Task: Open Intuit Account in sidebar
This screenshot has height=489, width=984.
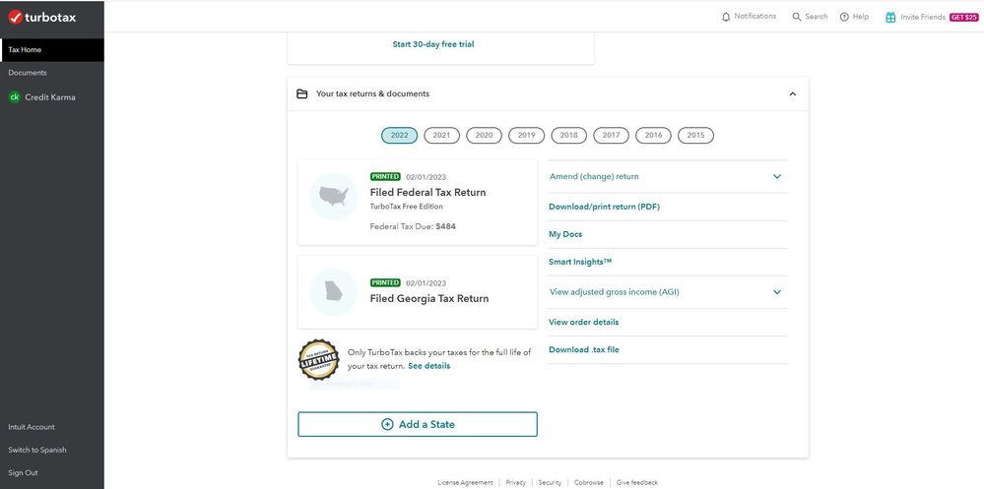Action: [32, 427]
